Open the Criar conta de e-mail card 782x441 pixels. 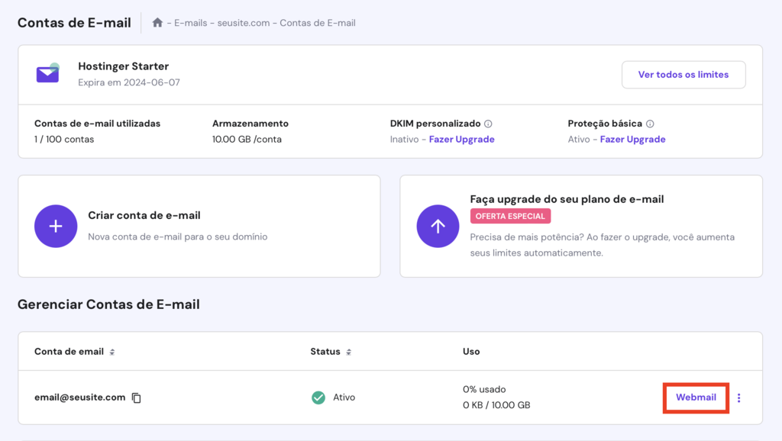[199, 226]
